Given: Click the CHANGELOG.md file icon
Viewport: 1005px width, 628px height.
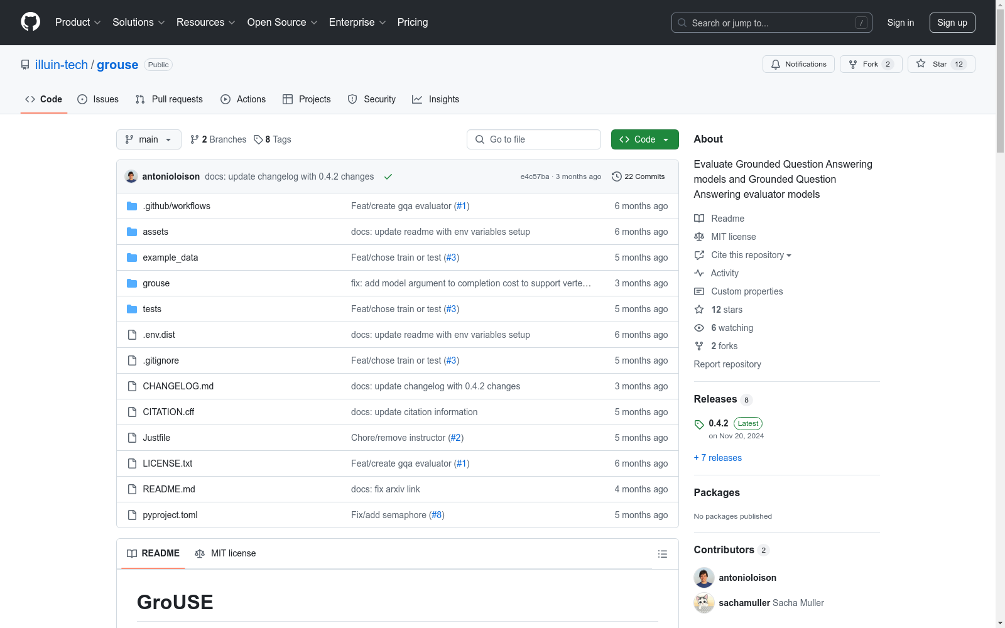Looking at the screenshot, I should click(132, 386).
